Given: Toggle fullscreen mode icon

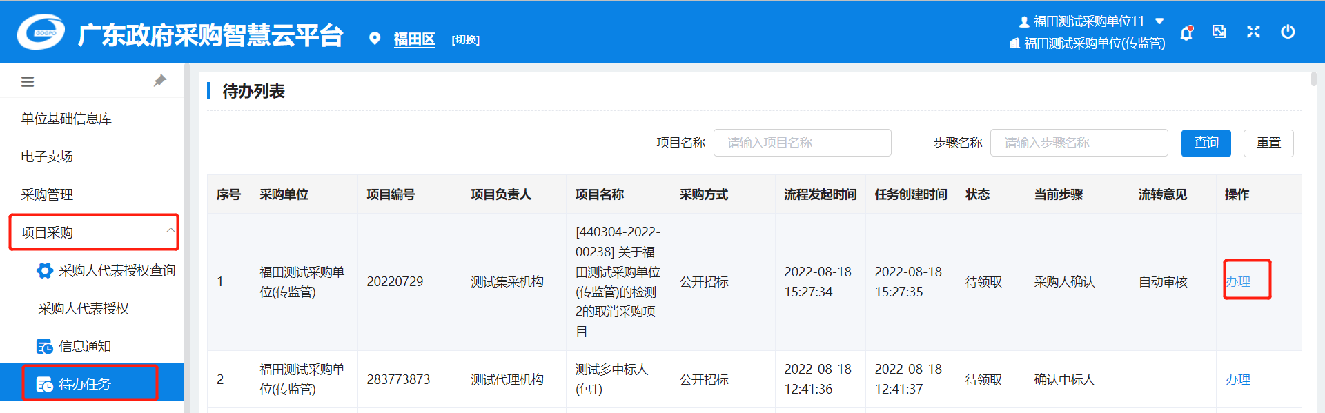Looking at the screenshot, I should click(x=1253, y=32).
